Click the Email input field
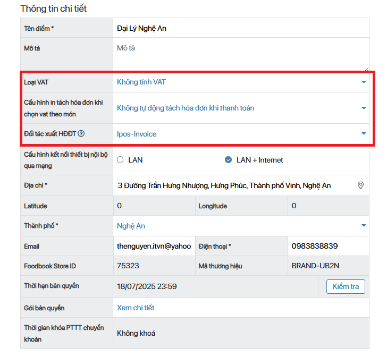 (153, 246)
